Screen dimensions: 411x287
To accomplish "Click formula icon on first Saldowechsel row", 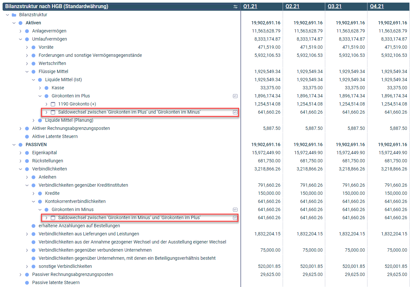I will (x=236, y=112).
